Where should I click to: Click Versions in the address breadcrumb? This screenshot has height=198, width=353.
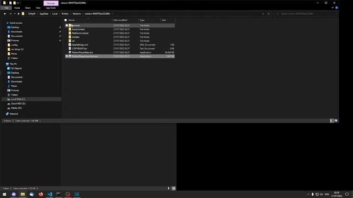77,14
